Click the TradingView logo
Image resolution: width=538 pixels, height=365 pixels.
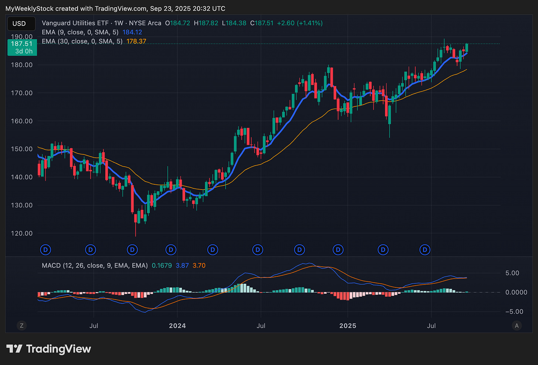pos(49,349)
